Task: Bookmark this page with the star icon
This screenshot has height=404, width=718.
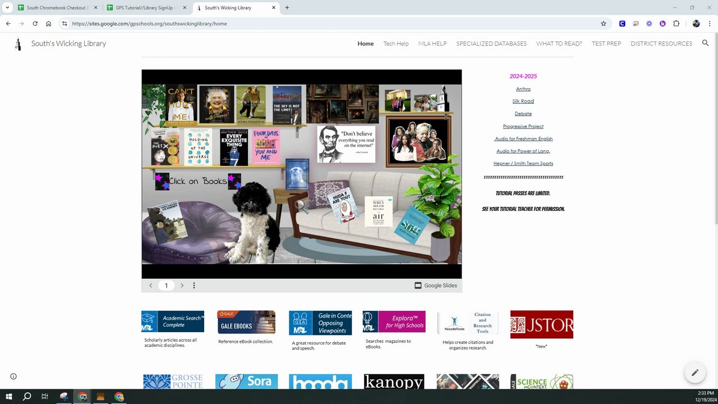Action: (604, 24)
